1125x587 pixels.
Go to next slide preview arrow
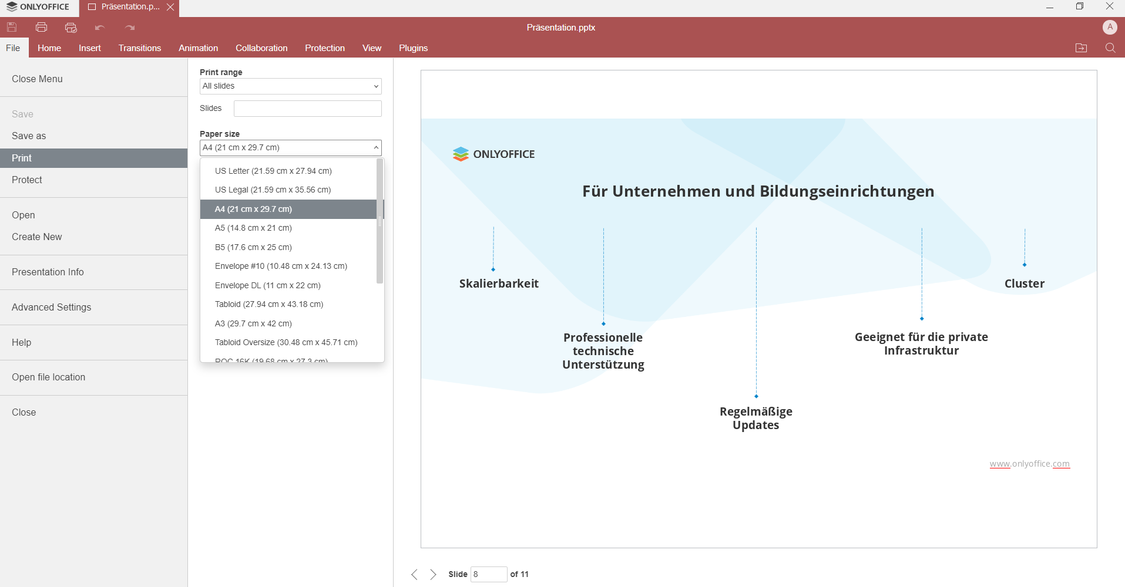click(x=433, y=574)
